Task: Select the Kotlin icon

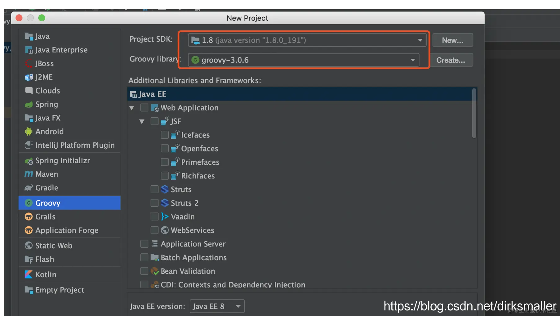Action: pos(29,274)
